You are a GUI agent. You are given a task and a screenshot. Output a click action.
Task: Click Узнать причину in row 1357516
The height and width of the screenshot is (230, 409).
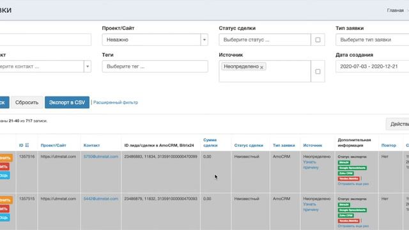311,165
